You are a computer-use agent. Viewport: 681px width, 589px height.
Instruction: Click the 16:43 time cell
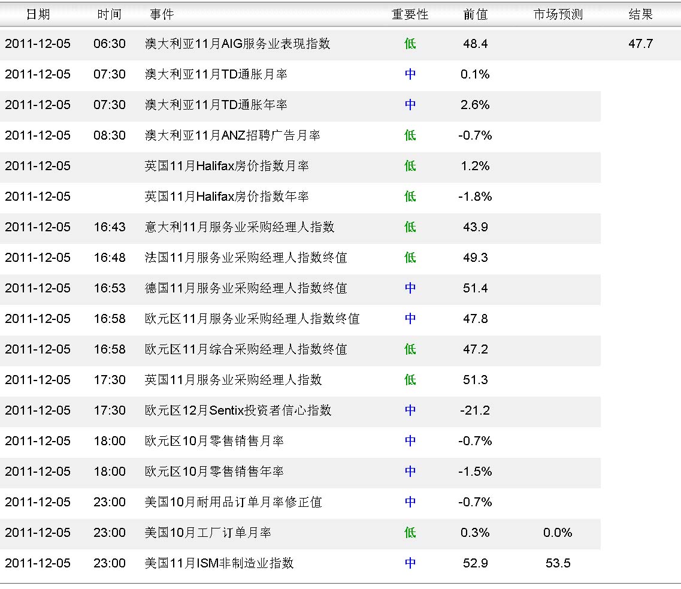pos(110,226)
